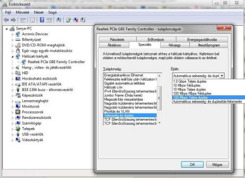This screenshot has width=245, height=178.
Task: Click the Forward arrow in the toolbar
Action: tap(13, 20)
